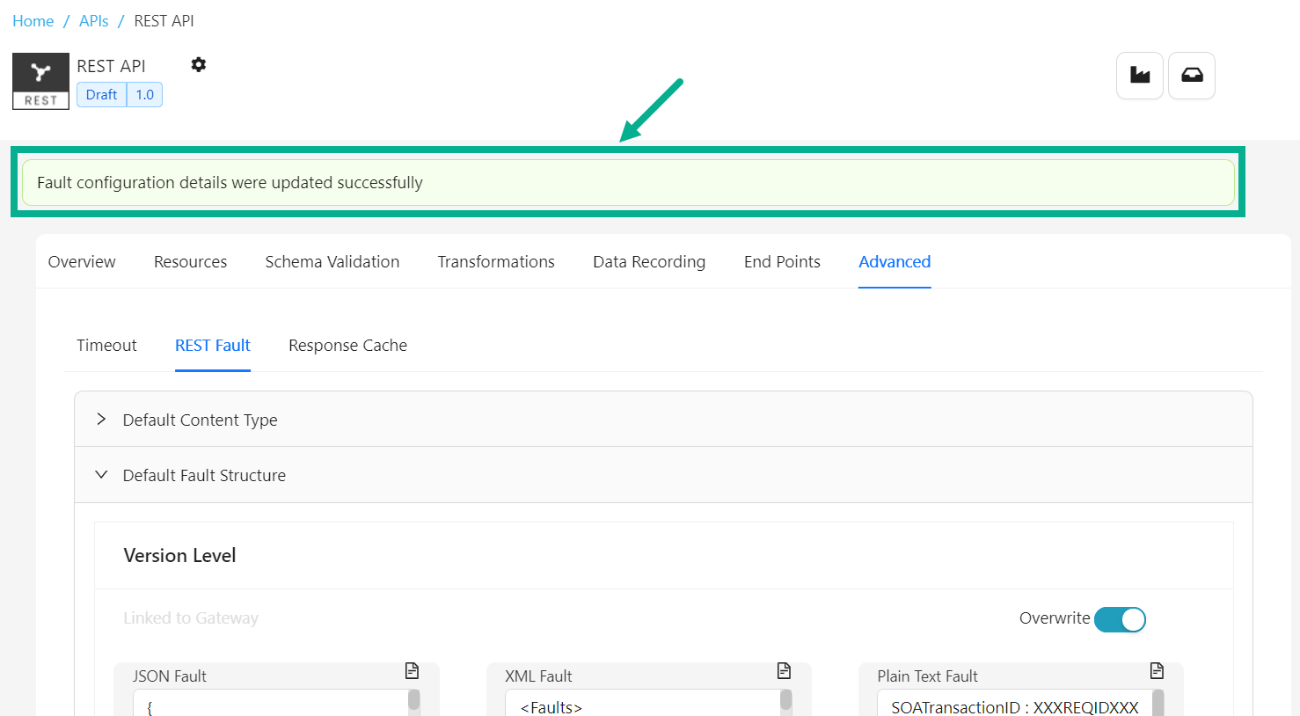The image size is (1300, 716).
Task: Click the JSON Fault document icon
Action: (x=412, y=671)
